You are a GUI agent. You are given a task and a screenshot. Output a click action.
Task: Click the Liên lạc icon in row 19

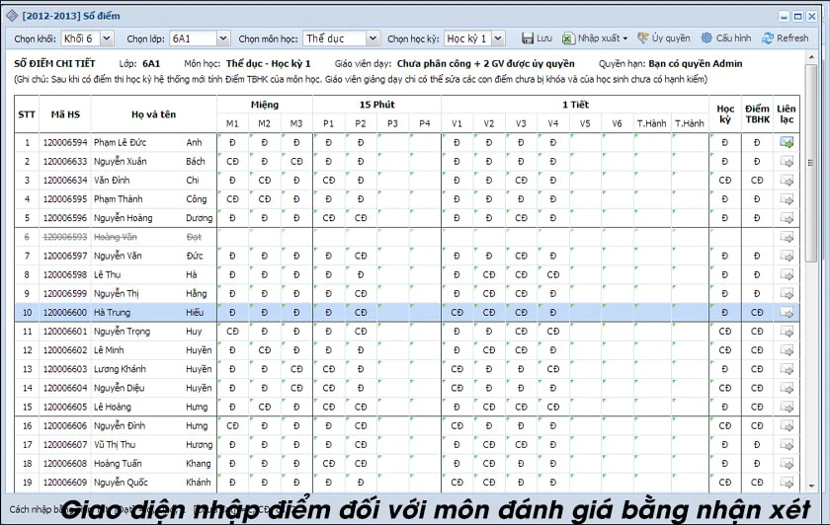(787, 483)
